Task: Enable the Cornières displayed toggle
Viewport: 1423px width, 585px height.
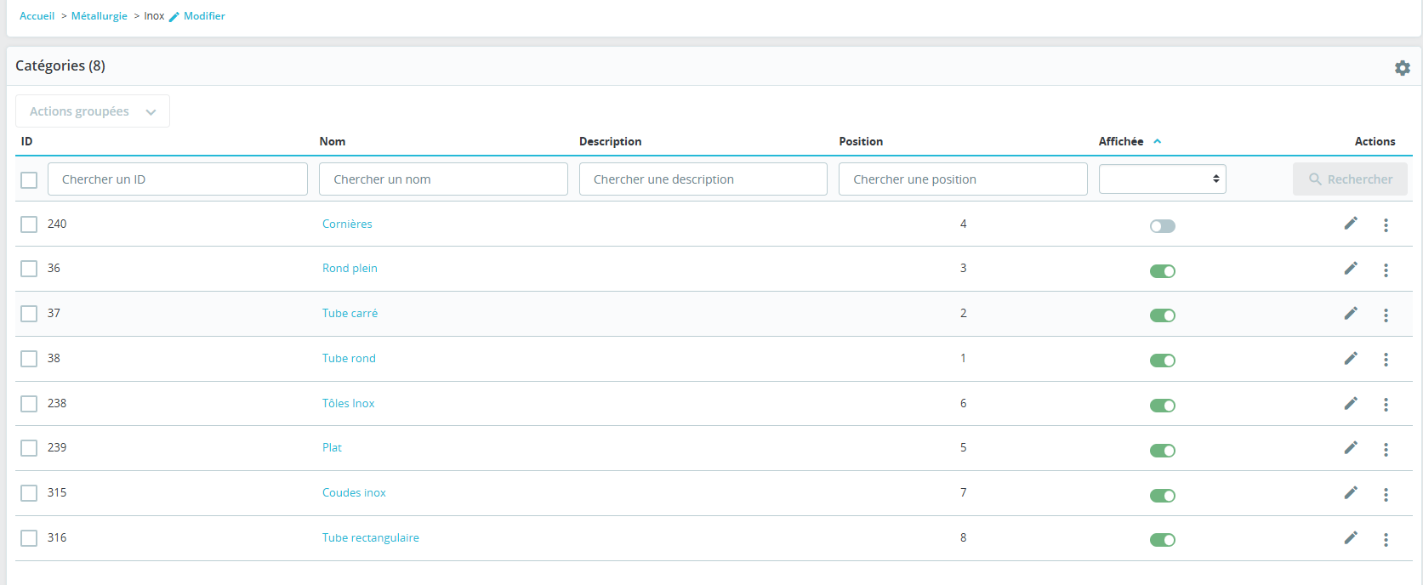Action: (1162, 226)
